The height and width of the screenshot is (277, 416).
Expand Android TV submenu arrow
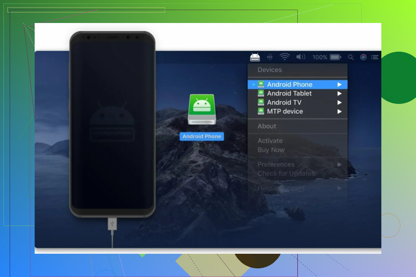point(339,103)
